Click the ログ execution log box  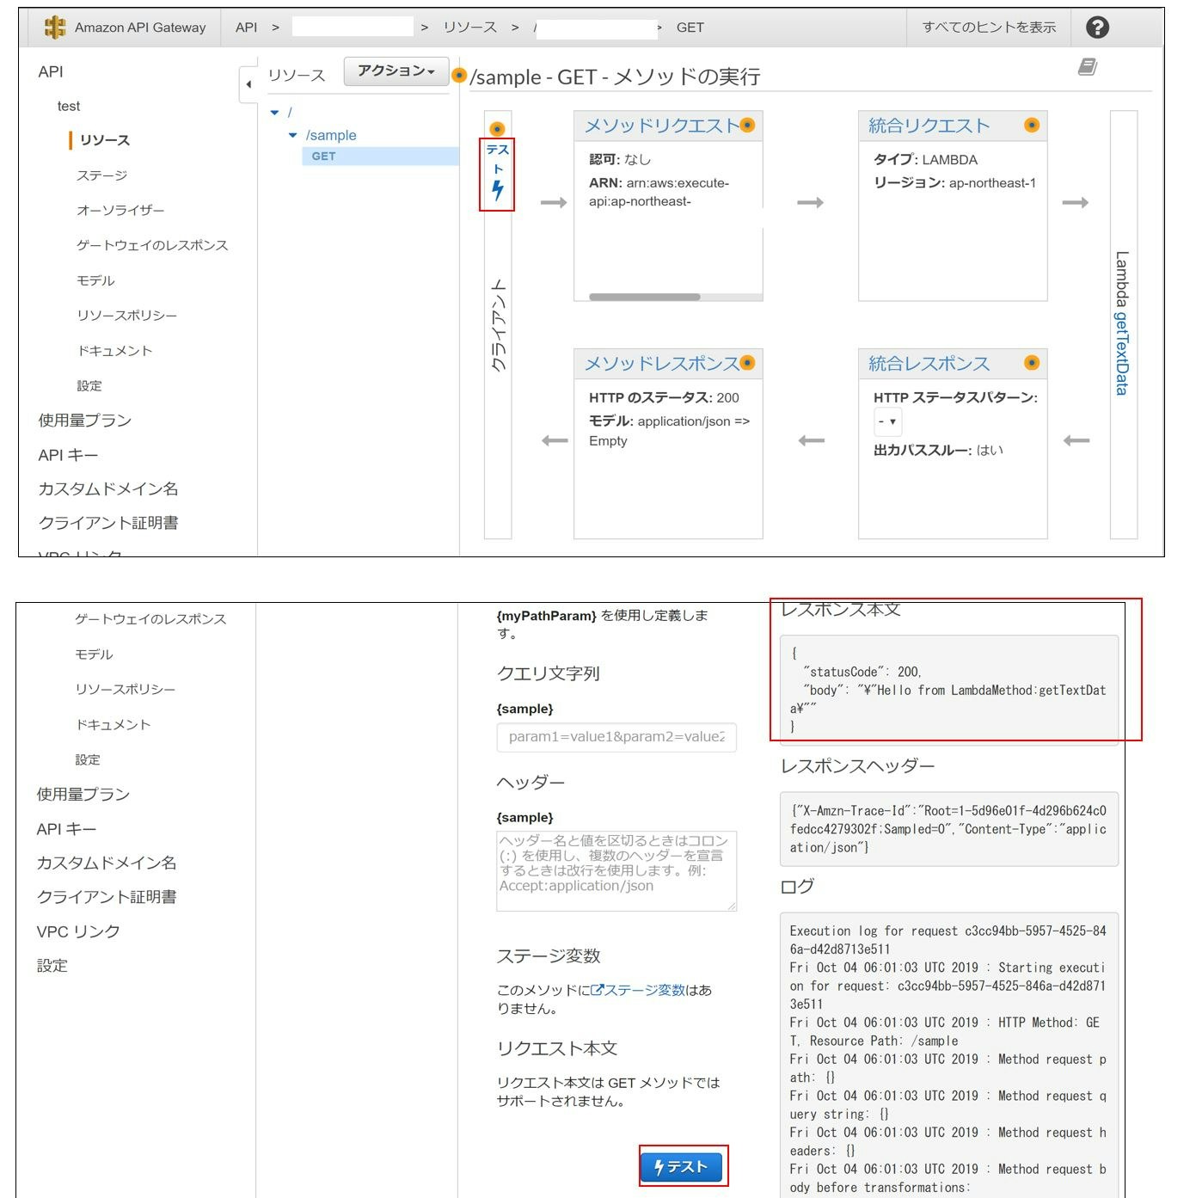tap(949, 1054)
